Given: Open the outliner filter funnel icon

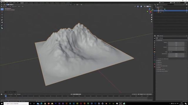Looking at the screenshot, I should (184, 5).
